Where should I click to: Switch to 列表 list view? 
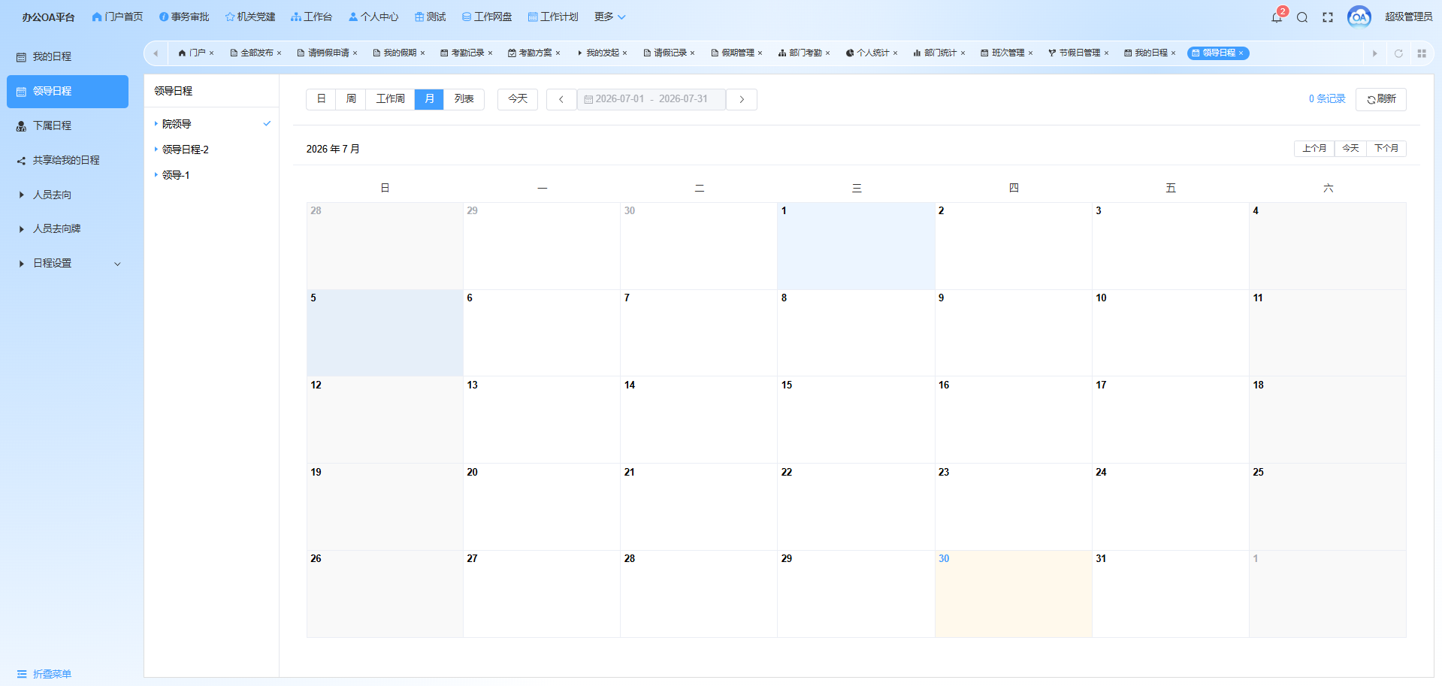pos(464,99)
